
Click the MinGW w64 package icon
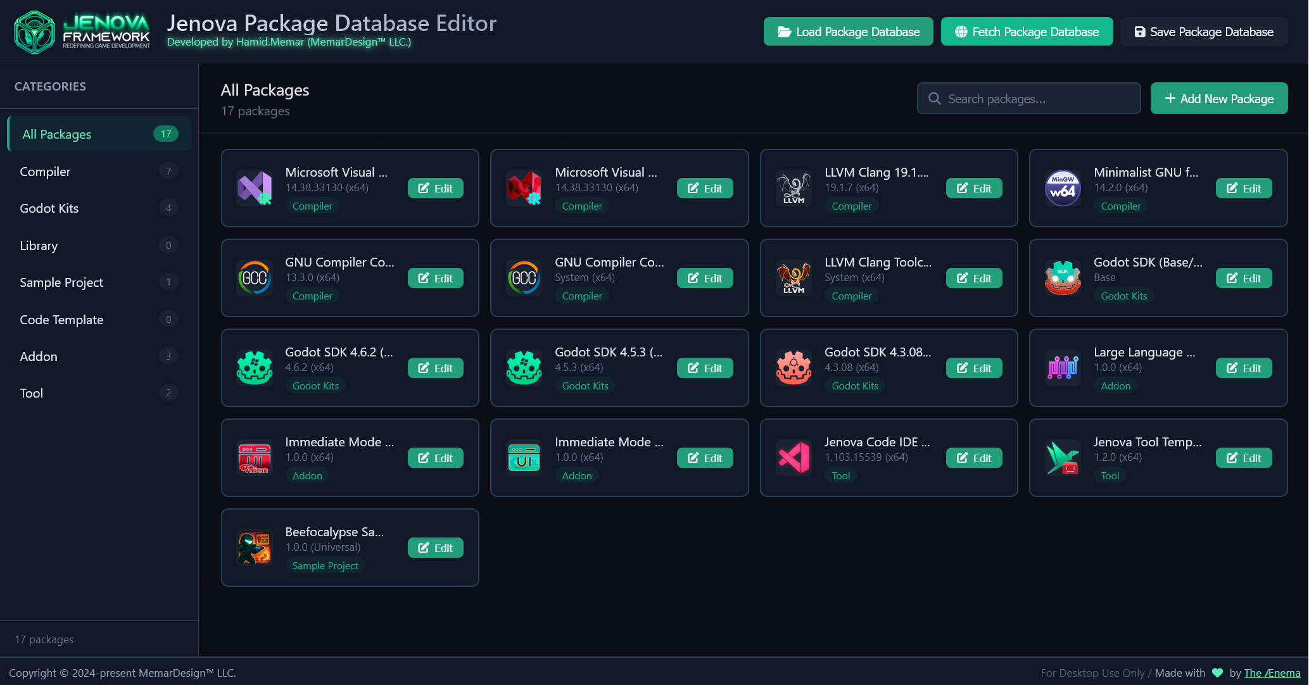1063,188
